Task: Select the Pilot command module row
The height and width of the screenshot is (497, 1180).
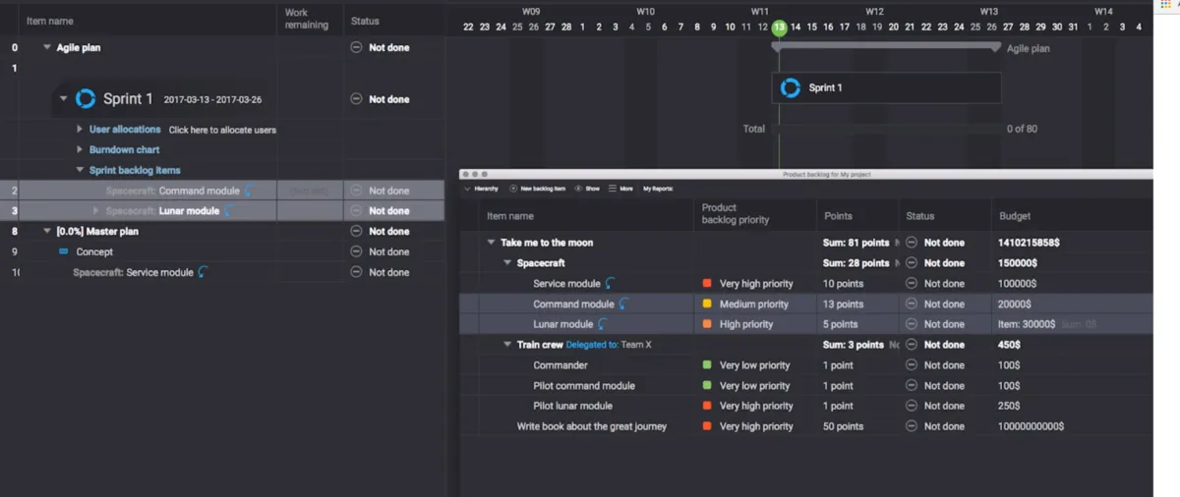Action: tap(806, 386)
